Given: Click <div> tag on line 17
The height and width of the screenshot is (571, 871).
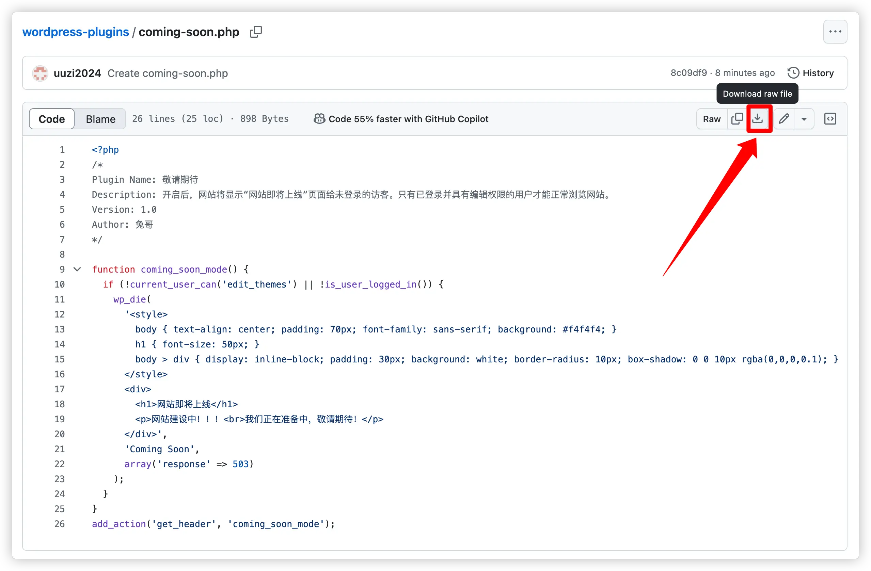Looking at the screenshot, I should pos(138,389).
